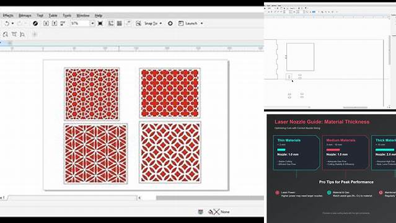Toggle the show grid button
Viewport: 396px width, 223px height.
(x=120, y=24)
